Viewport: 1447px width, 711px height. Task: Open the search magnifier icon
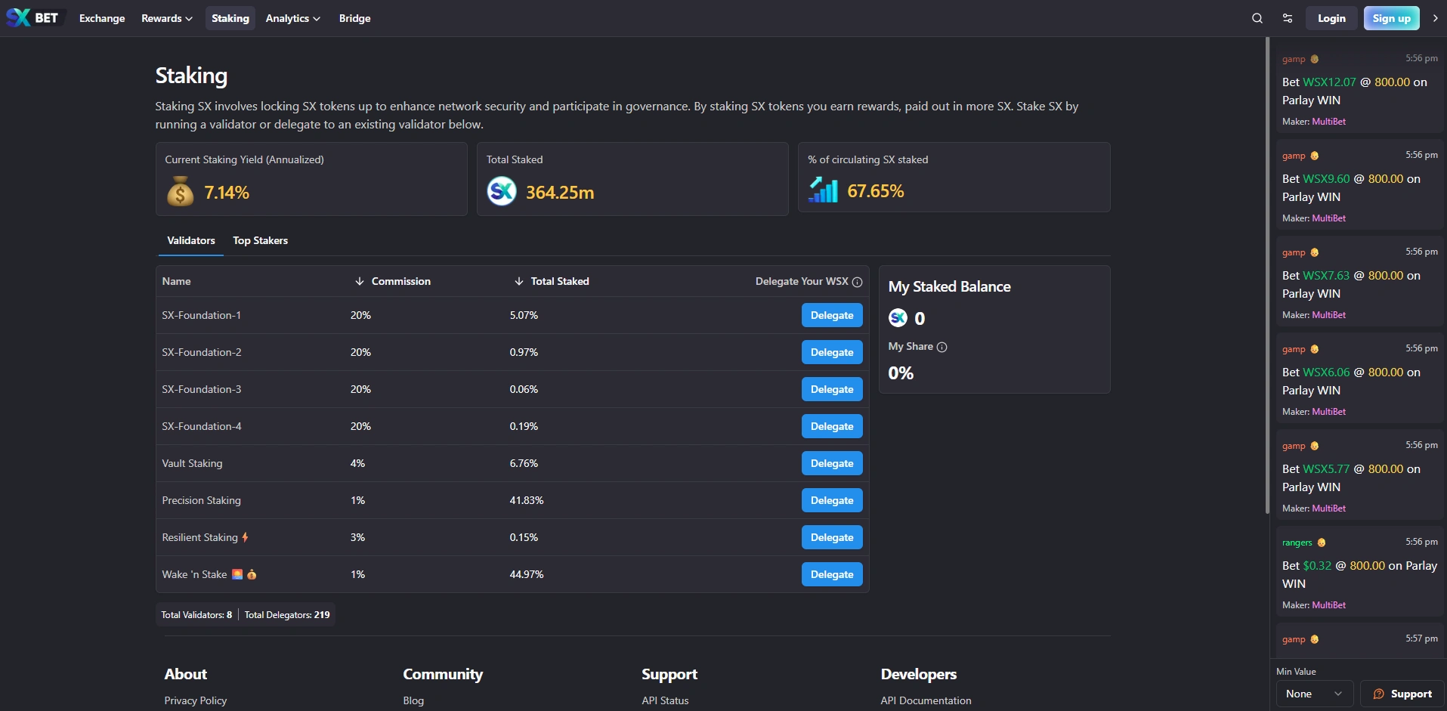pyautogui.click(x=1257, y=18)
